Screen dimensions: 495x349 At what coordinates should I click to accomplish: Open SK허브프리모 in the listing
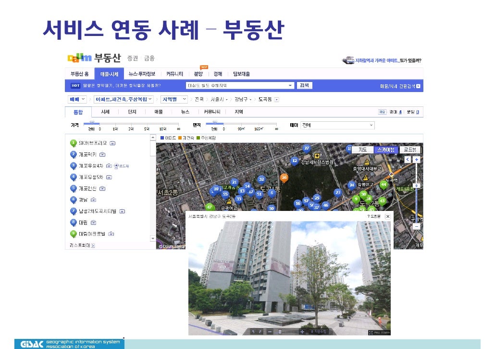(92, 143)
